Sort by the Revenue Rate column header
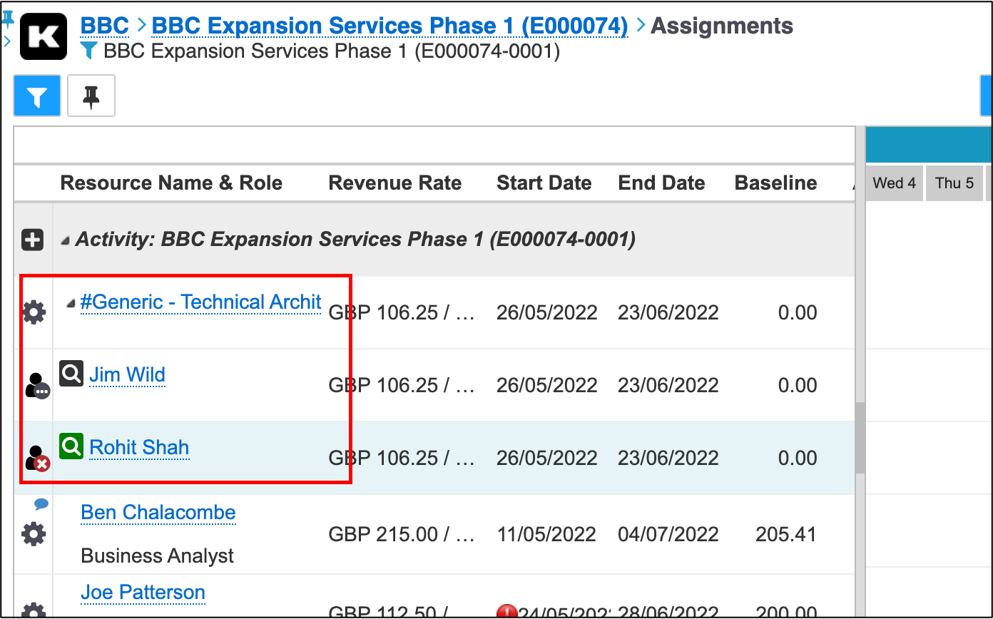 click(395, 183)
